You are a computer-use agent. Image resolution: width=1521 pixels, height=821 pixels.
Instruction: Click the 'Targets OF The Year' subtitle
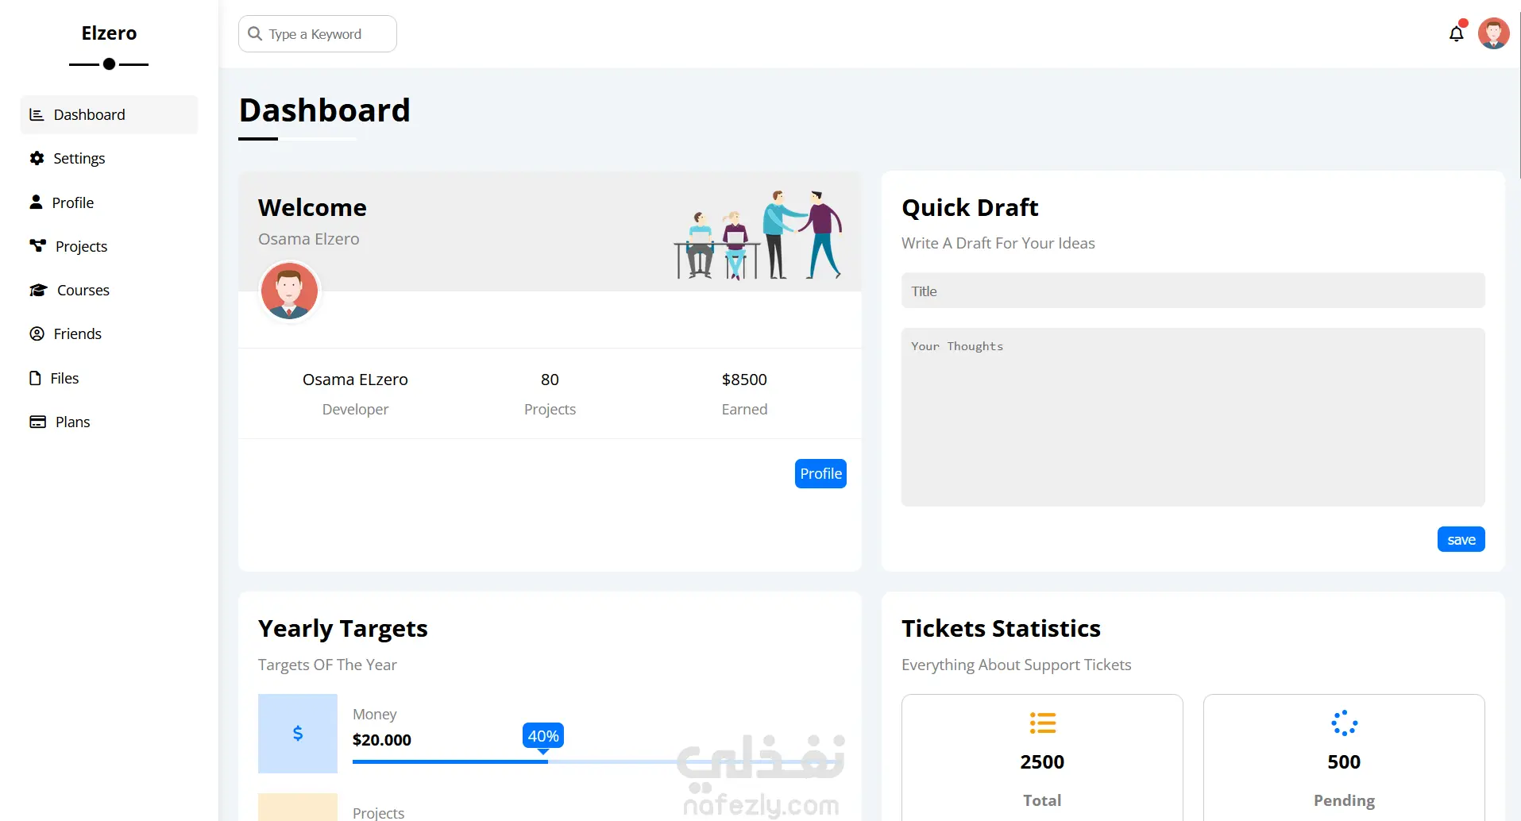coord(327,665)
